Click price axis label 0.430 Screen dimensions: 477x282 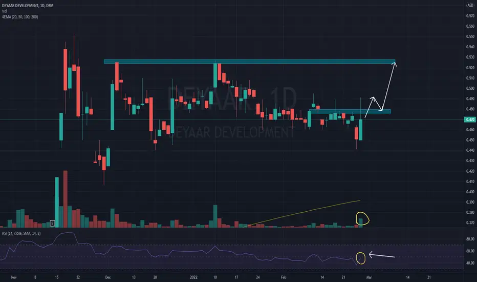pos(470,160)
